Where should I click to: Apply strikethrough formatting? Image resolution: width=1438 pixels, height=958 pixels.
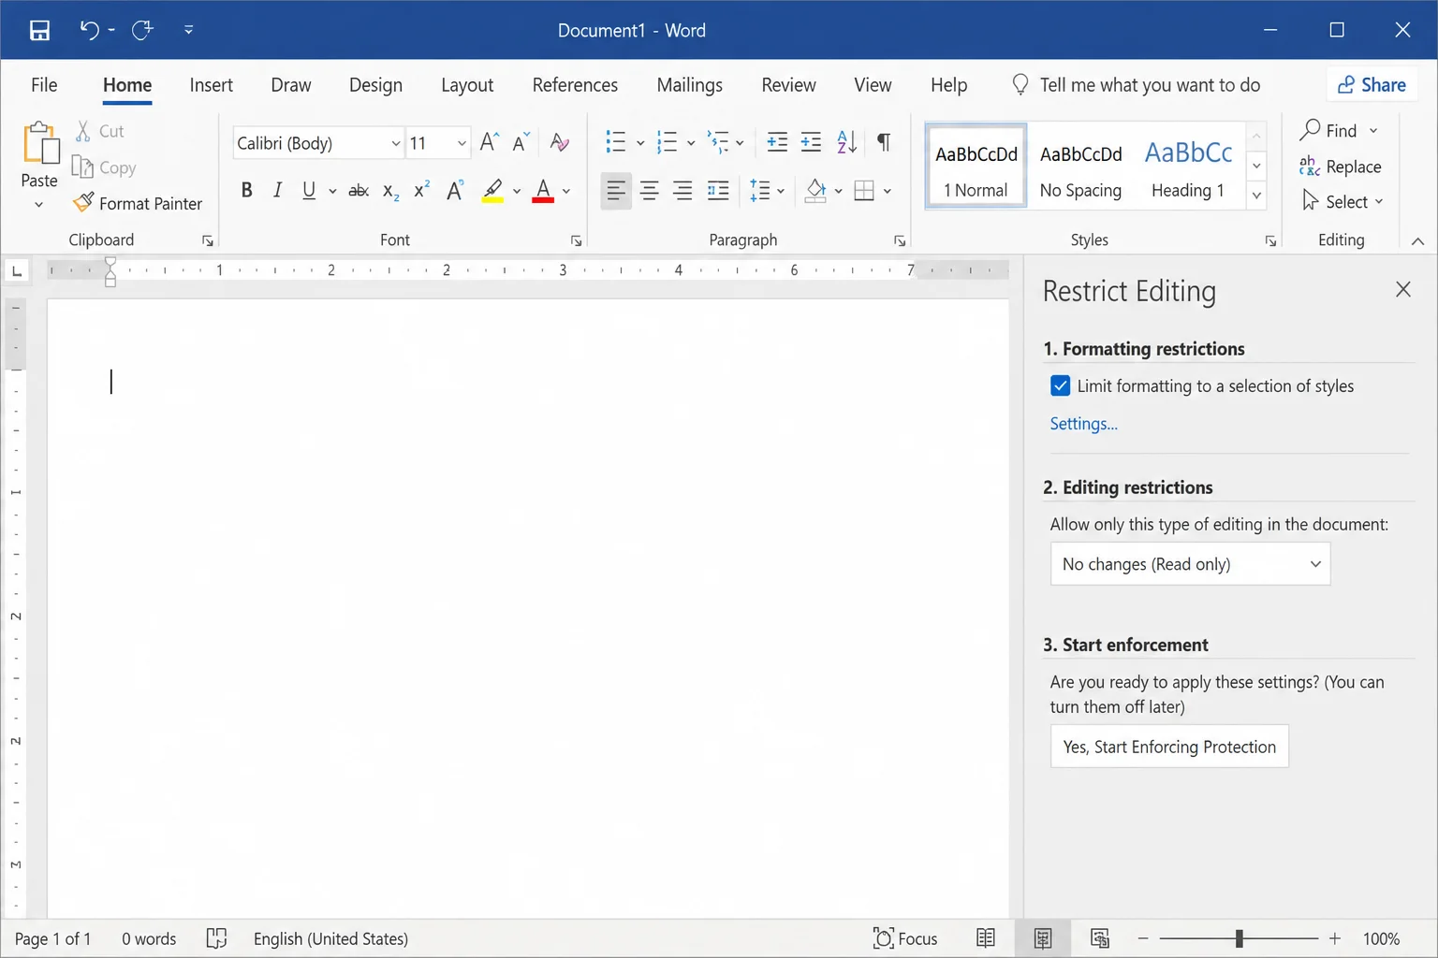[359, 191]
